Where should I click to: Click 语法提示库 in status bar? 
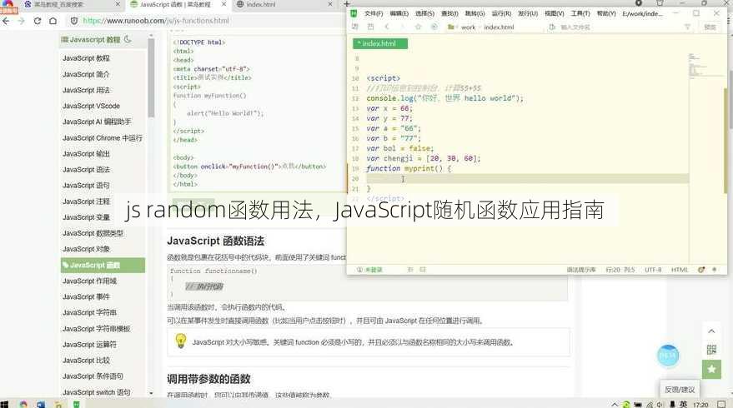(x=581, y=270)
